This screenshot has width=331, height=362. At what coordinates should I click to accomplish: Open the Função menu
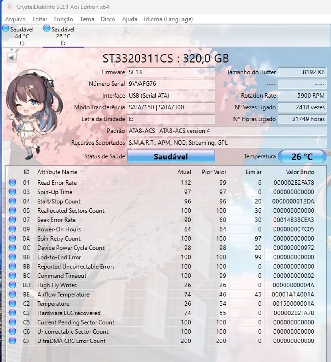(63, 19)
